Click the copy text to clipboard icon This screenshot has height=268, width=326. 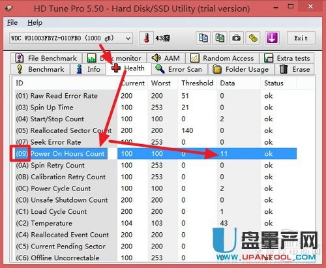pos(203,38)
